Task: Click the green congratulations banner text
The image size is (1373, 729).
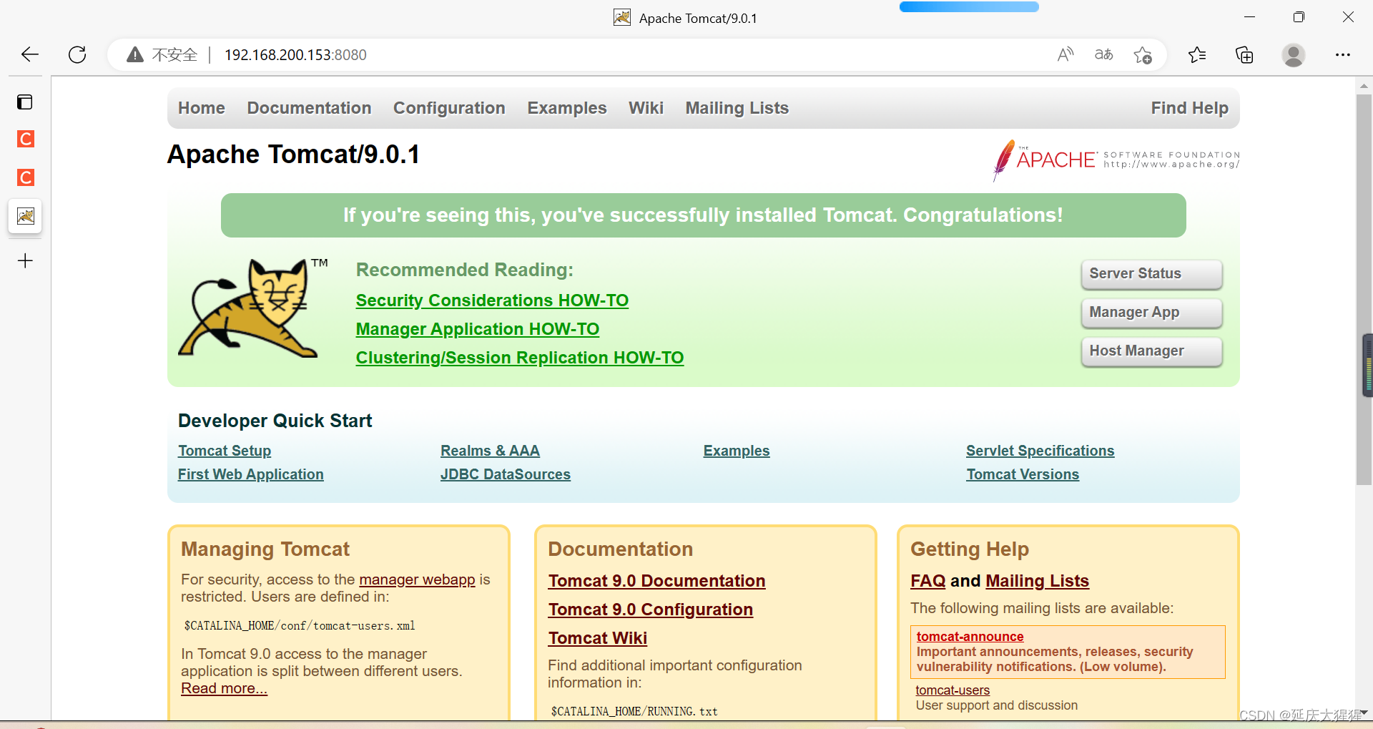Action: point(703,215)
